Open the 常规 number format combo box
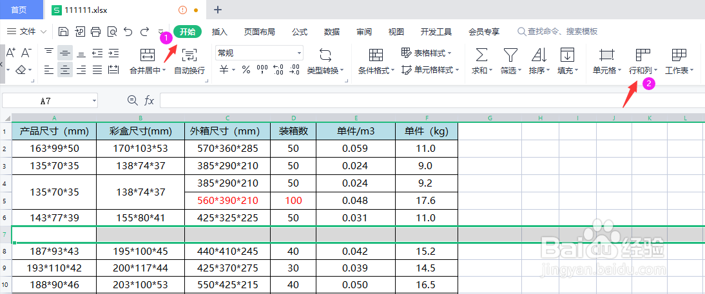Viewport: 705px width, 294px height. (x=260, y=53)
